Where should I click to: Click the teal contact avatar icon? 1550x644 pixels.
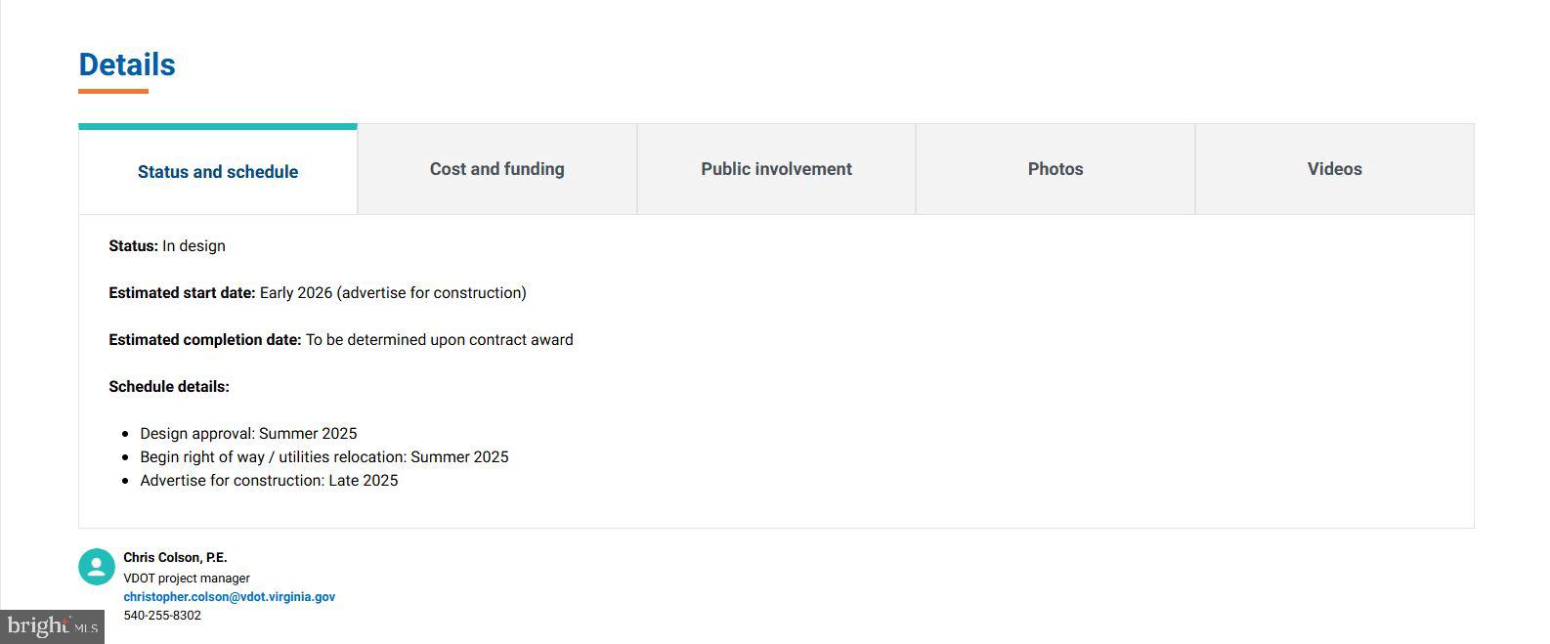[97, 567]
